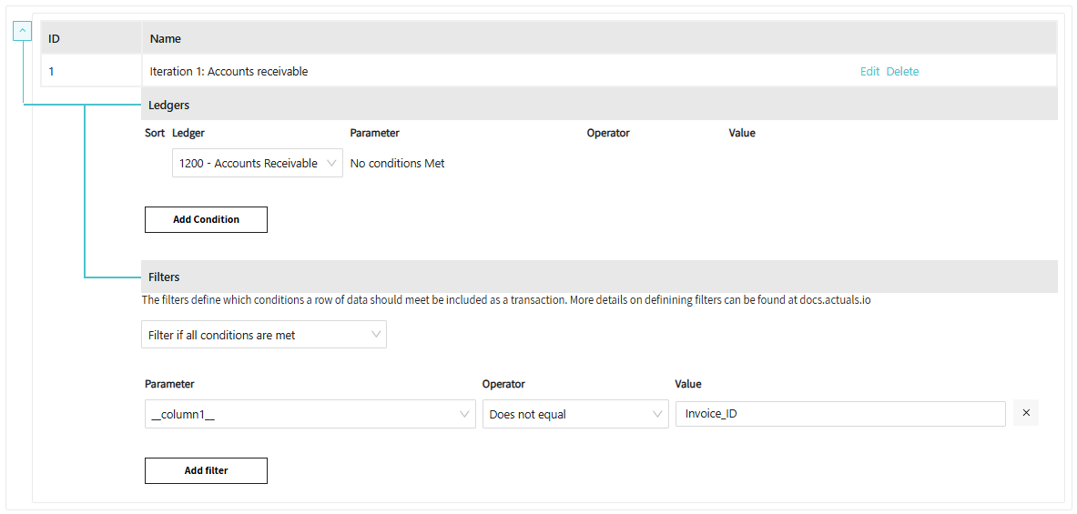The height and width of the screenshot is (514, 1077).
Task: Expand the __column1__ parameter dropdown
Action: coord(310,414)
